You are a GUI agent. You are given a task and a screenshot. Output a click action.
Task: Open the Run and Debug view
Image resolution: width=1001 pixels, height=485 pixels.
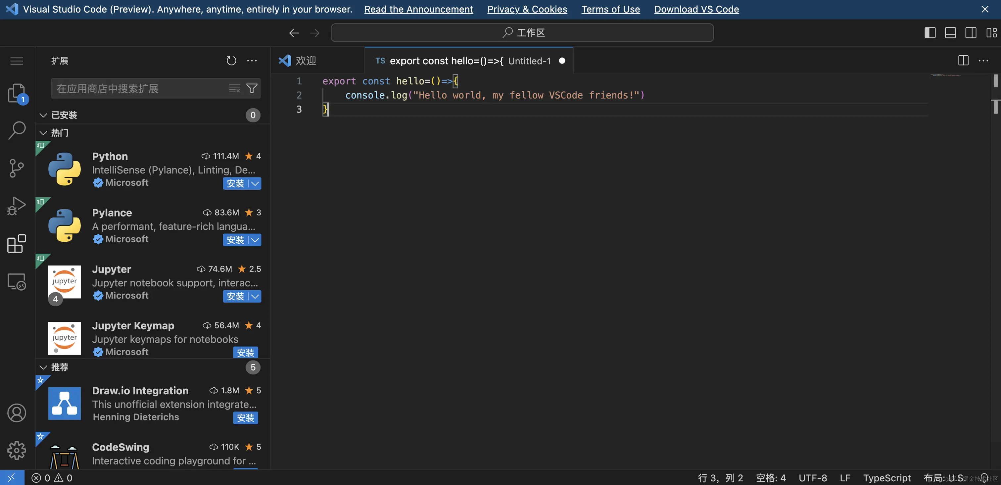click(17, 206)
